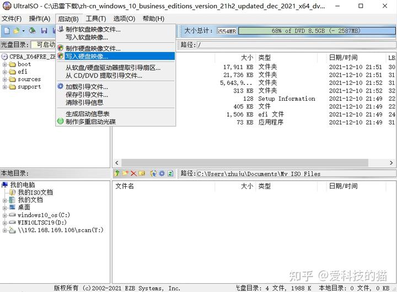The width and height of the screenshot is (397, 292).
Task: Click the local 路径 field showing C:\Users\zhuiu
Action: (x=296, y=174)
